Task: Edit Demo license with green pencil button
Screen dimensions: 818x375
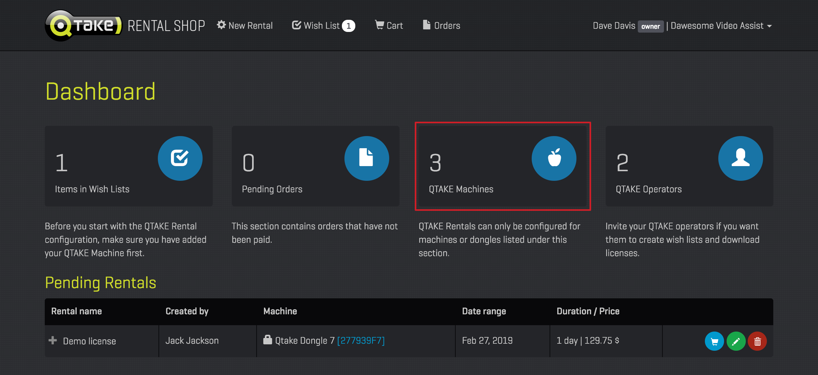Action: [x=736, y=341]
